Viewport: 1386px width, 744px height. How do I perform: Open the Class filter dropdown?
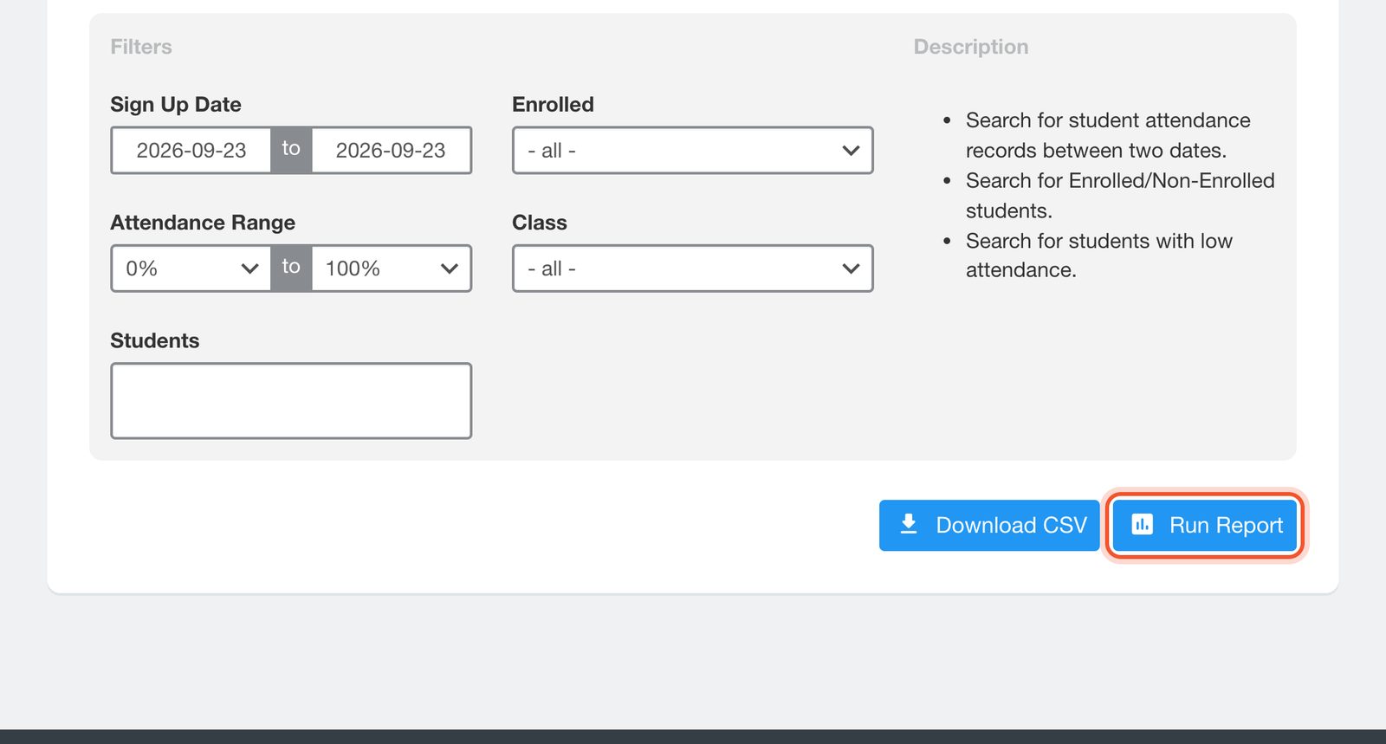pos(693,268)
